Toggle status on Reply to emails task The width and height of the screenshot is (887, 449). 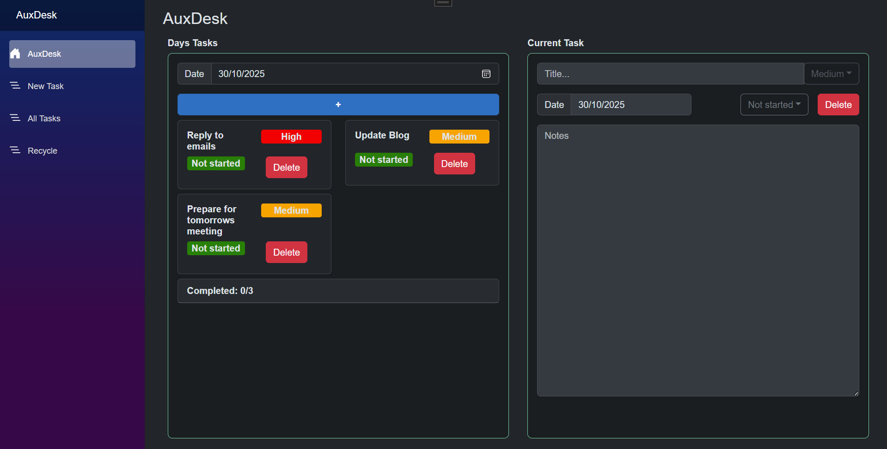point(215,163)
